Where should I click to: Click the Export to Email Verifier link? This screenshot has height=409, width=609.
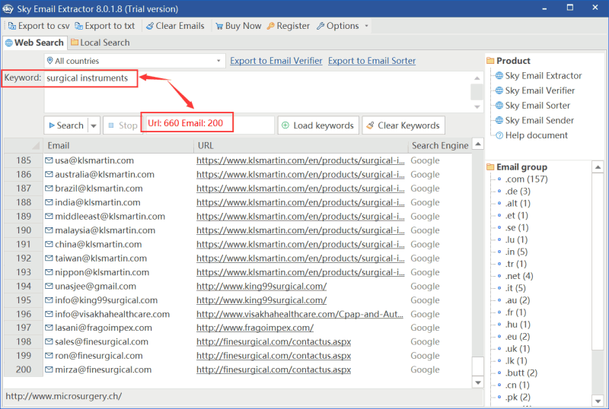coord(276,61)
